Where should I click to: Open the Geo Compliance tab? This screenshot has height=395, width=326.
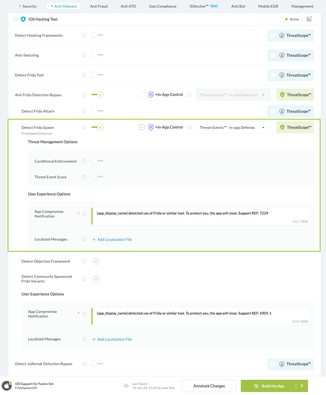tap(163, 6)
